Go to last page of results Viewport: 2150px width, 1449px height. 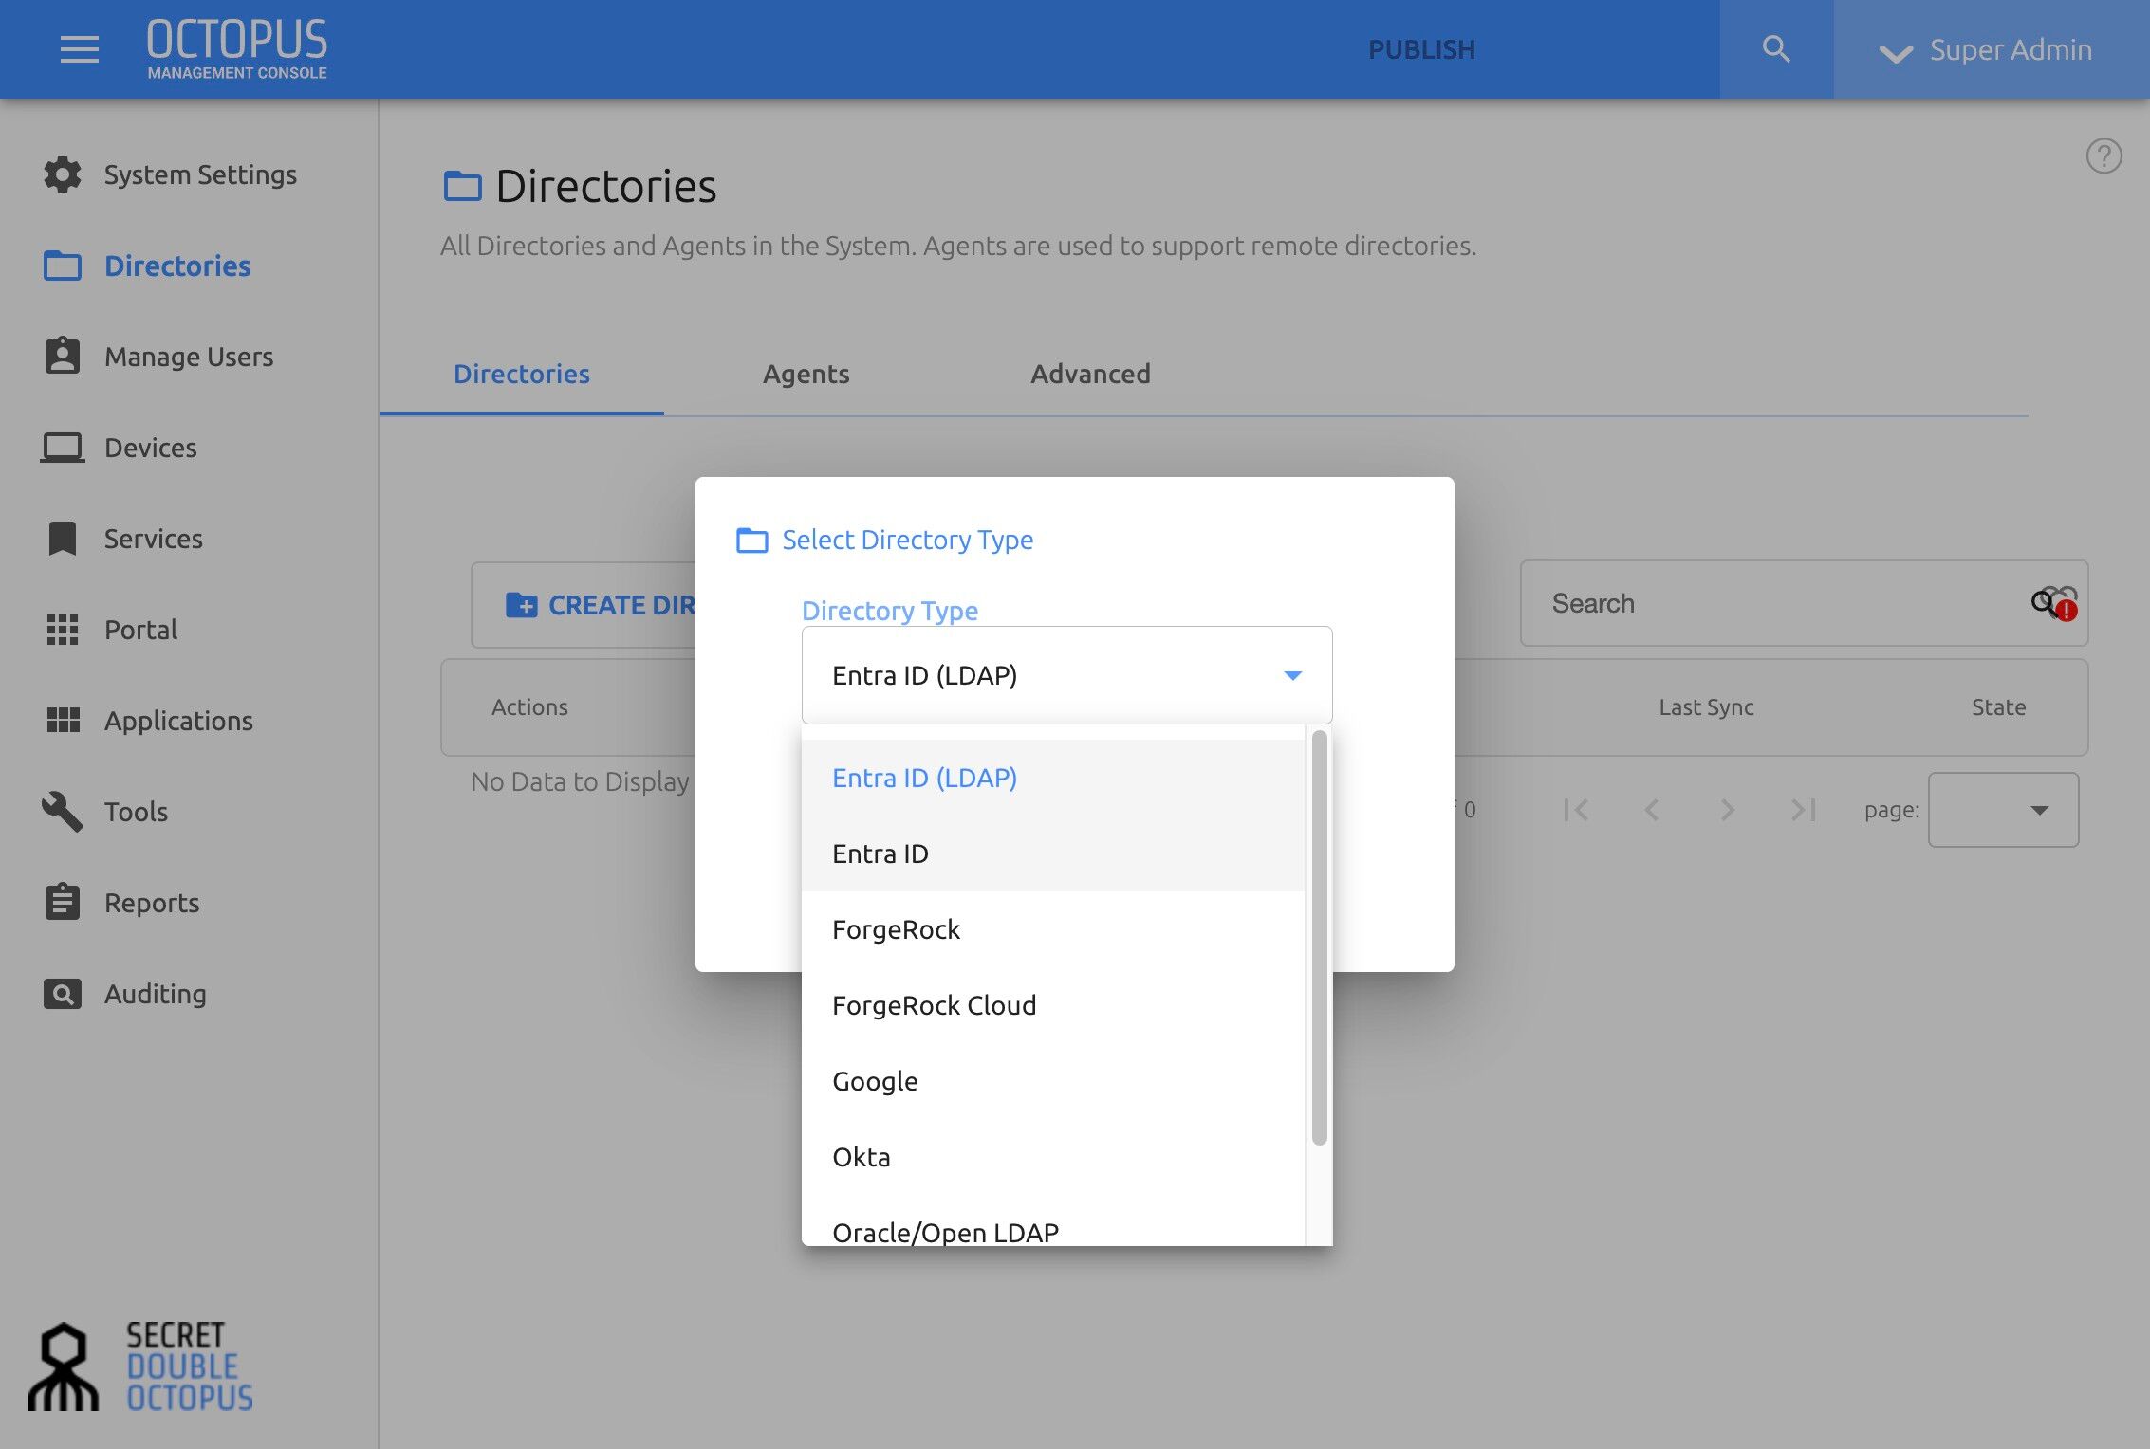[1804, 810]
